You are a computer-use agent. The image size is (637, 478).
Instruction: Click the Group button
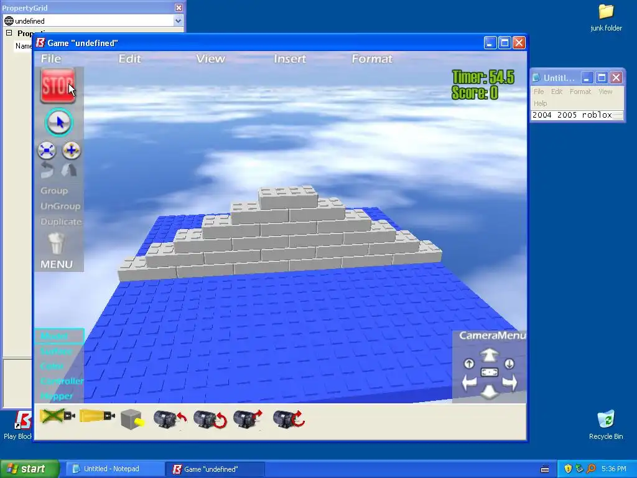click(x=54, y=190)
